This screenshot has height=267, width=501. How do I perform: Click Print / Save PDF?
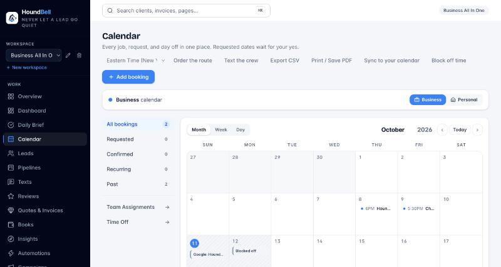tap(331, 60)
